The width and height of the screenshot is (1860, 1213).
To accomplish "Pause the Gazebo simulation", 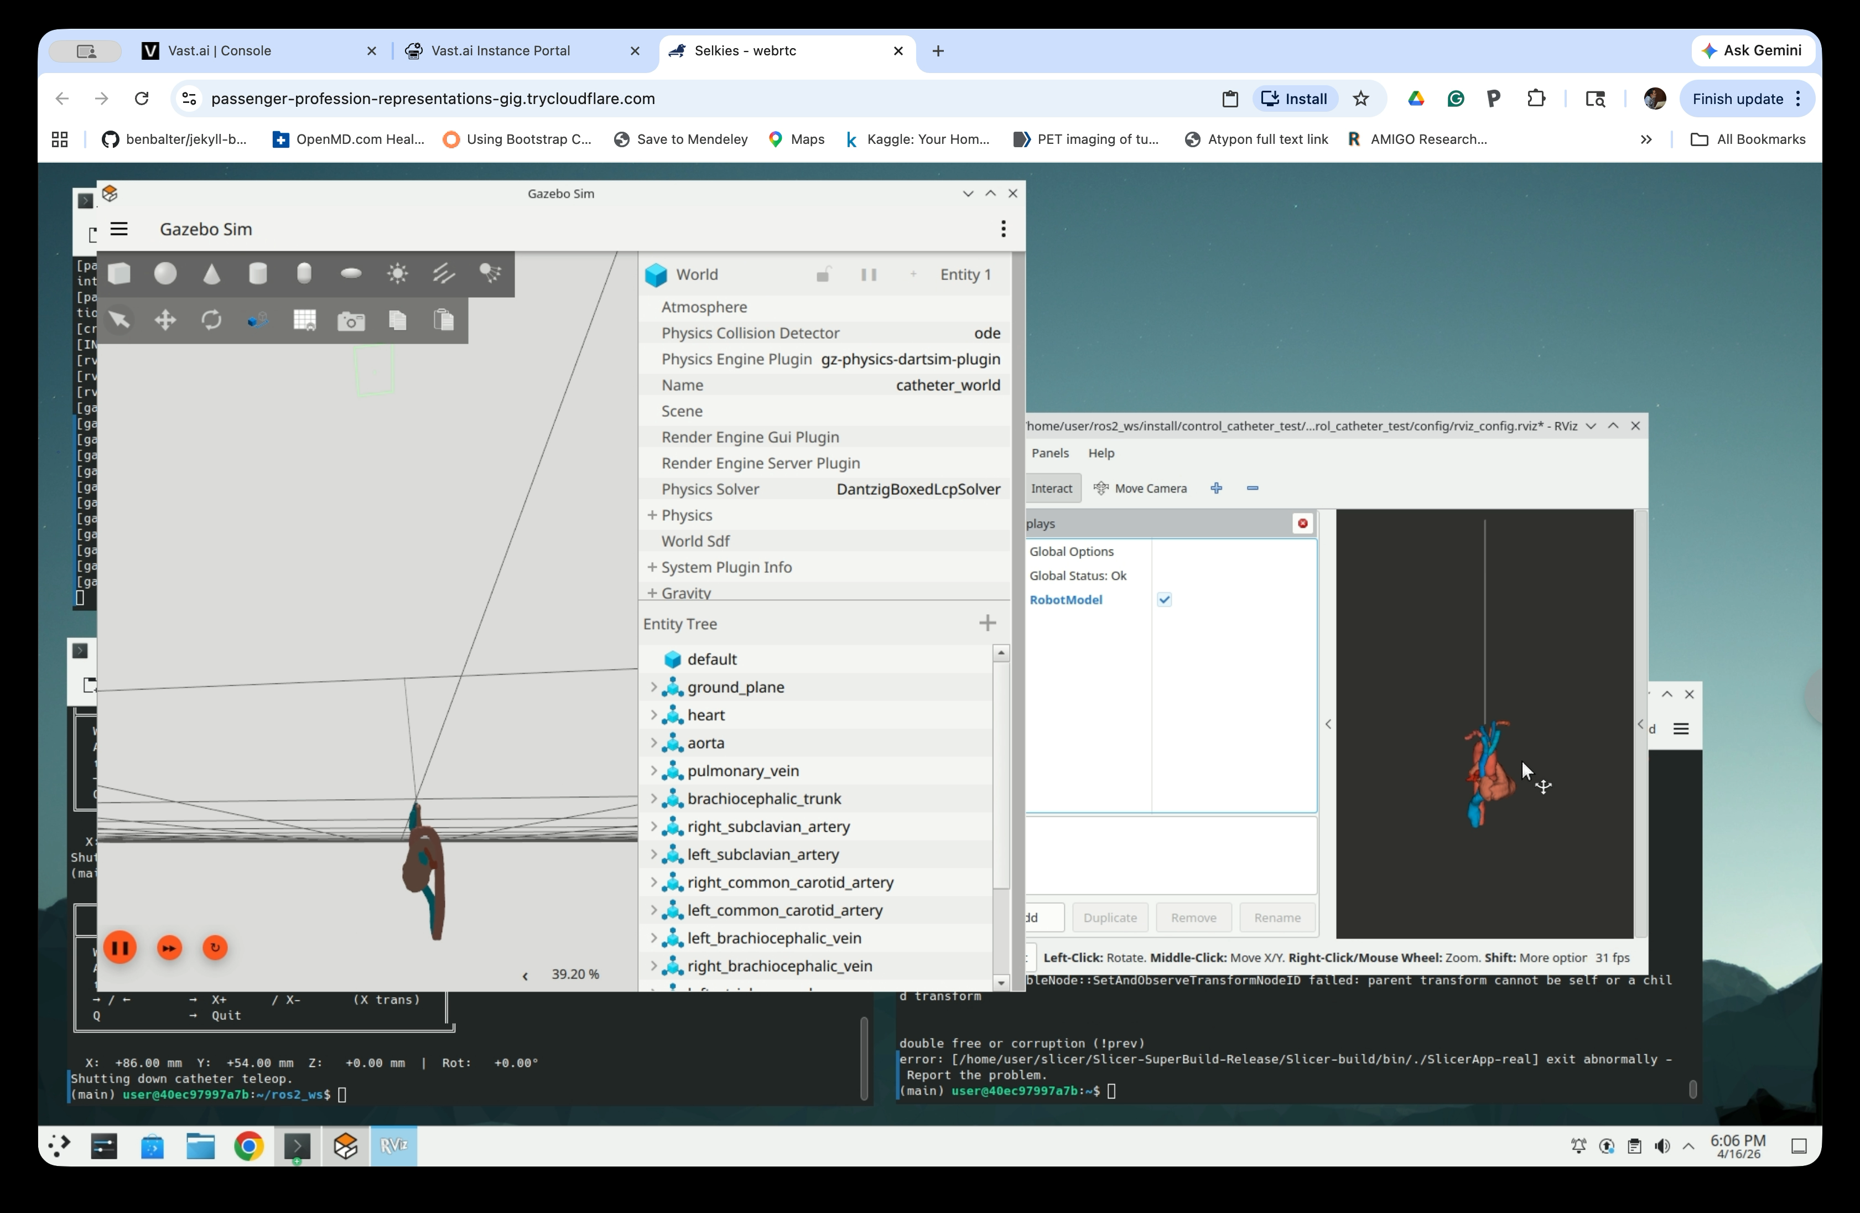I will [x=121, y=948].
